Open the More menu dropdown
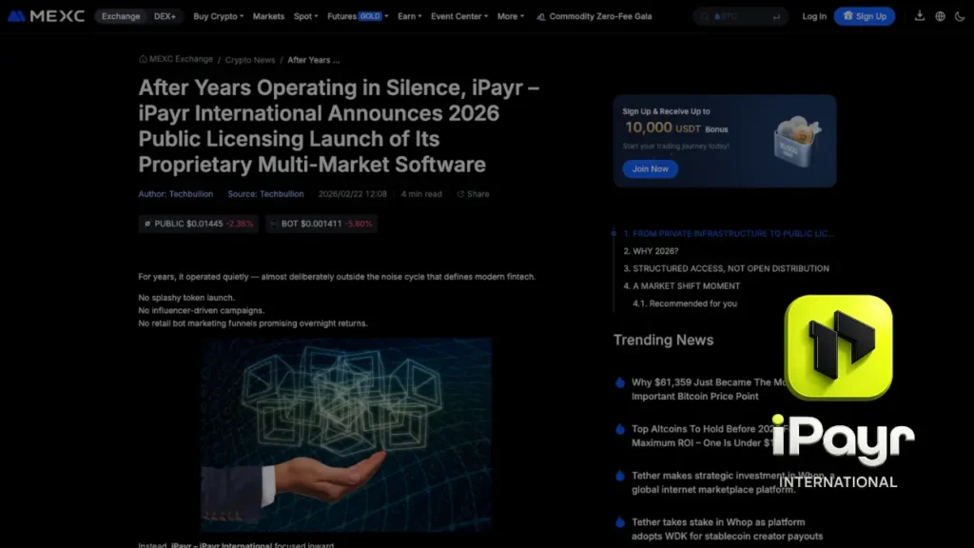Viewport: 974px width, 548px height. click(x=510, y=16)
